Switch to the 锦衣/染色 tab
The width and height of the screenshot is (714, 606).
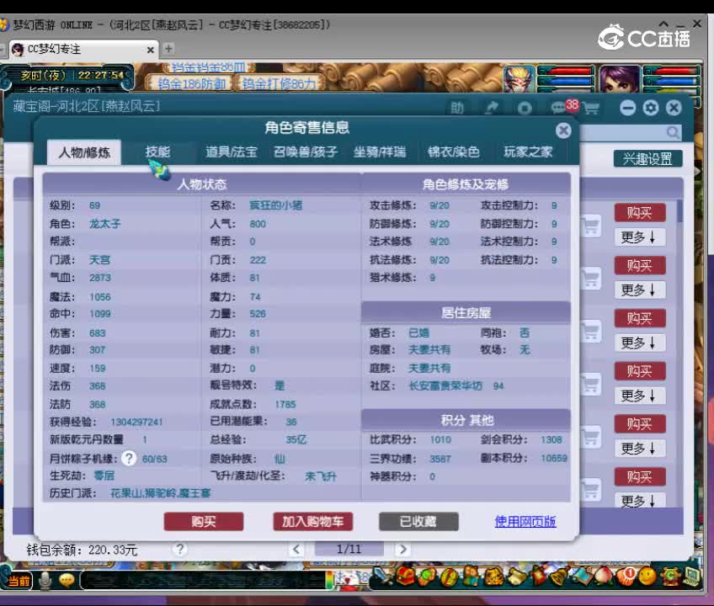[x=454, y=151]
